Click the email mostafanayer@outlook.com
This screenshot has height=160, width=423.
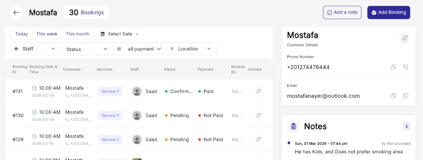coord(323,96)
